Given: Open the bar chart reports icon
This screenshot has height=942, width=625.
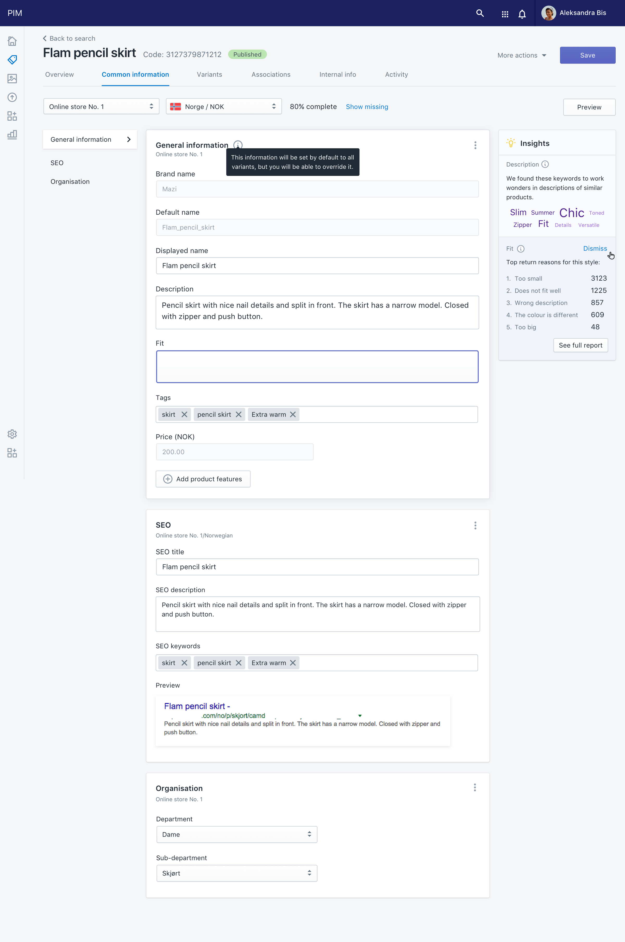Looking at the screenshot, I should click(x=12, y=134).
